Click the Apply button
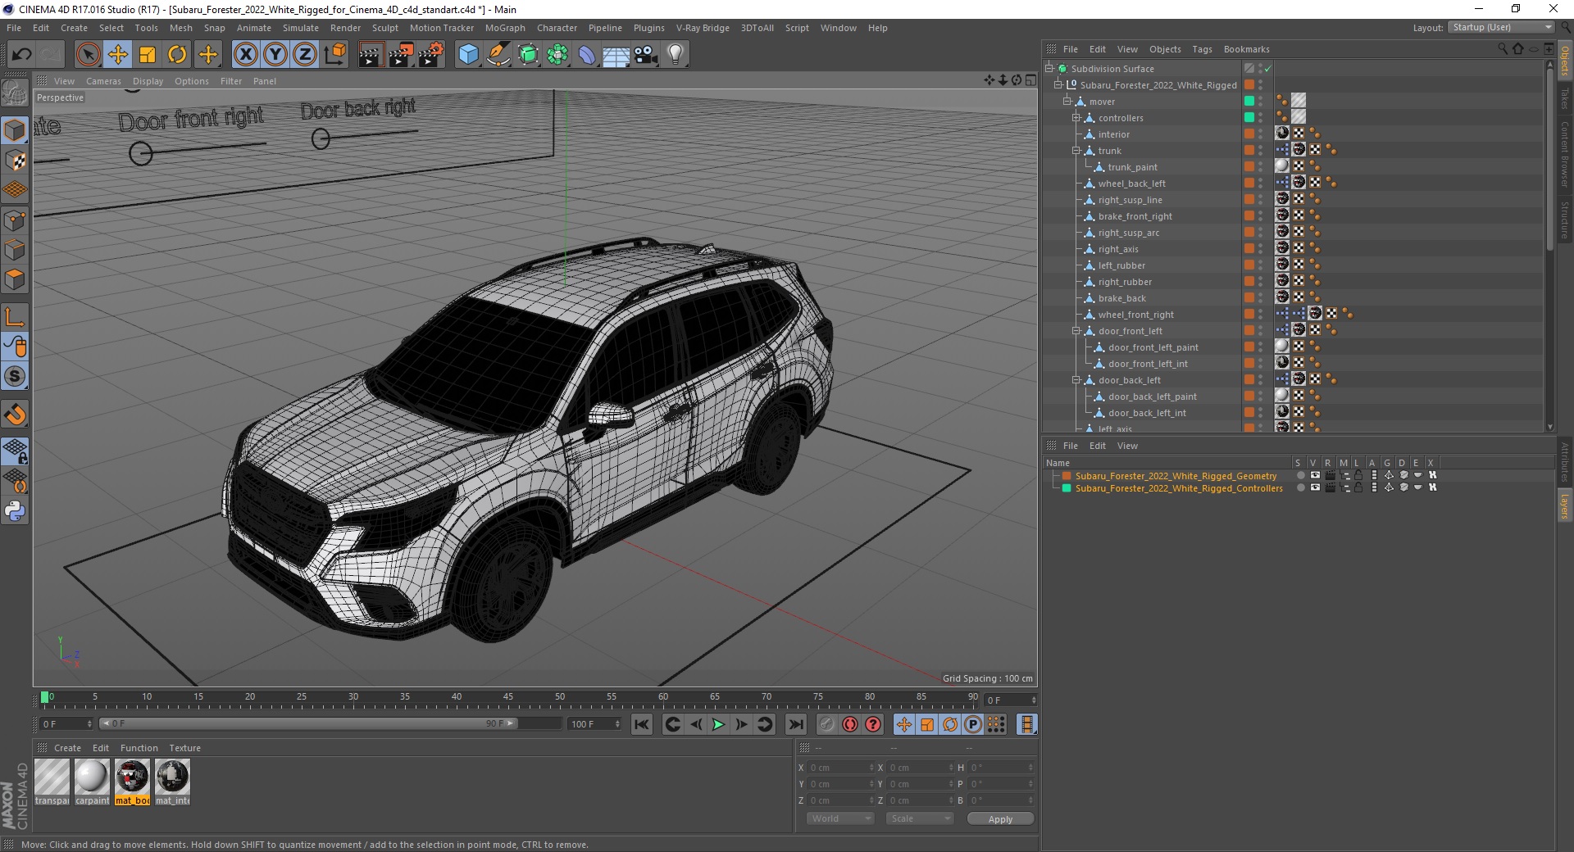 pyautogui.click(x=1000, y=818)
